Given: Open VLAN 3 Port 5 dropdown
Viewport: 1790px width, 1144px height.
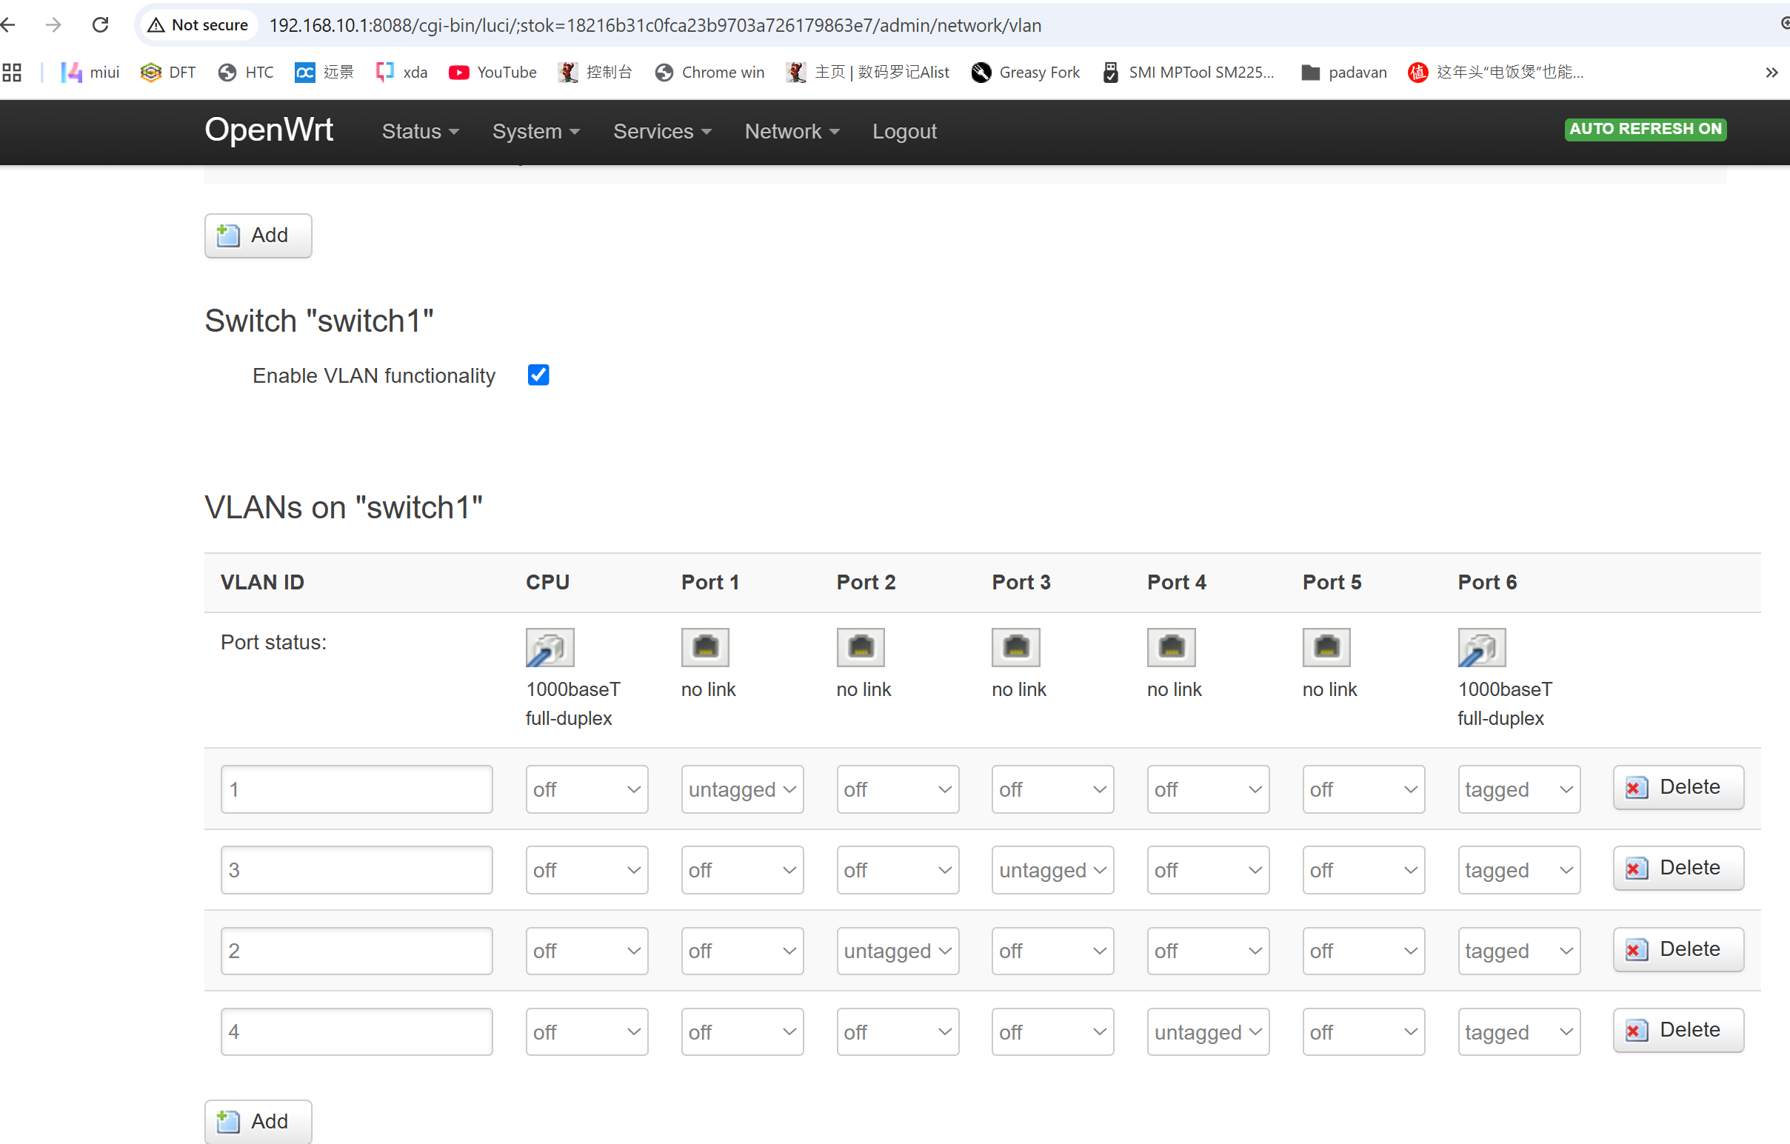Looking at the screenshot, I should (x=1363, y=869).
